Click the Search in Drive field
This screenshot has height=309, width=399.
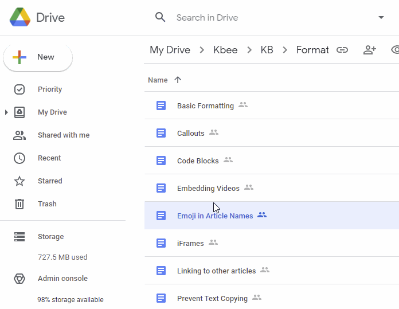(258, 17)
